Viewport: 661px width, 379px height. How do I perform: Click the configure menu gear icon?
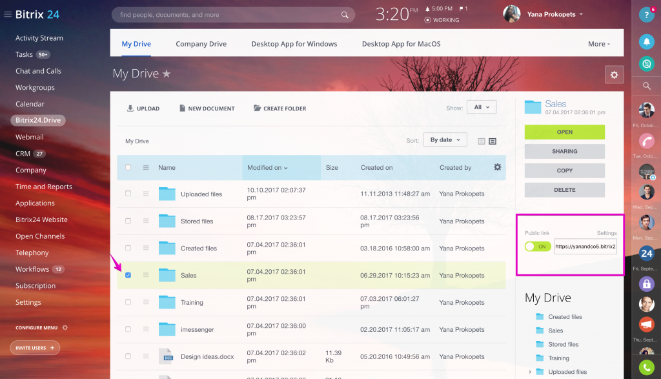tap(65, 327)
